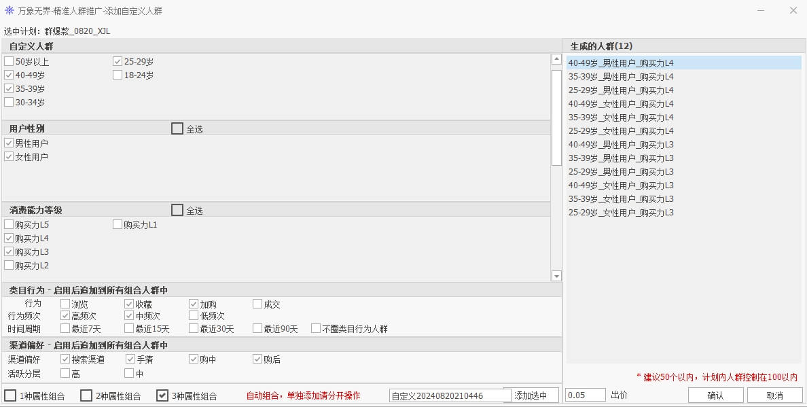Toggle 全选 for 用户性别 section
Viewport: 807px width, 407px height.
pos(177,128)
